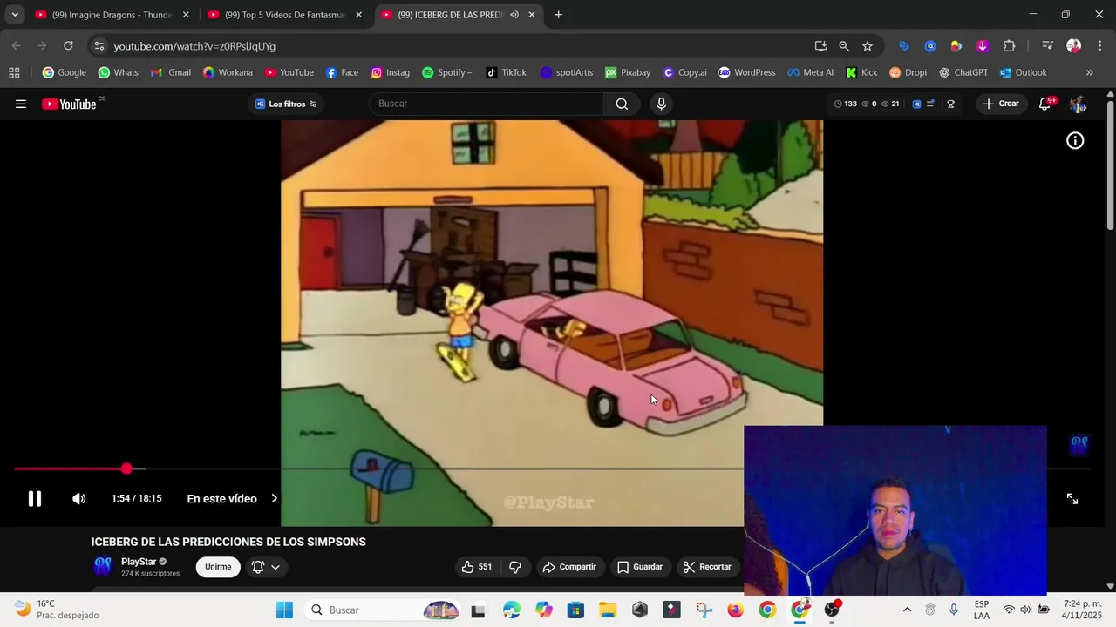The width and height of the screenshot is (1116, 627).
Task: Click the trophy icon in the stats bar
Action: pyautogui.click(x=950, y=104)
